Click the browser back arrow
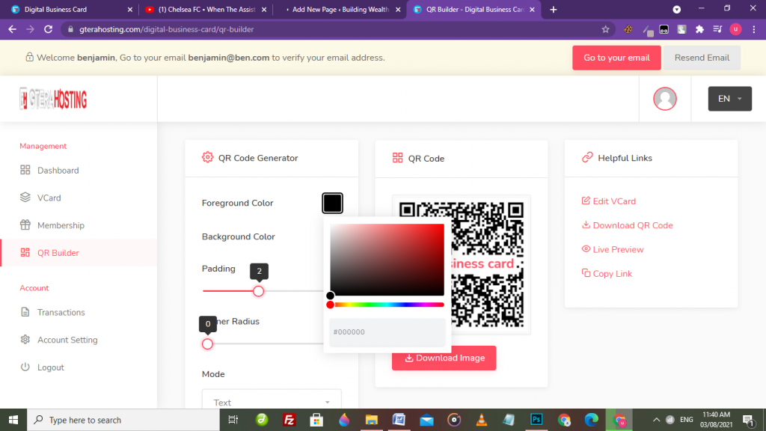This screenshot has width=766, height=431. (x=12, y=29)
